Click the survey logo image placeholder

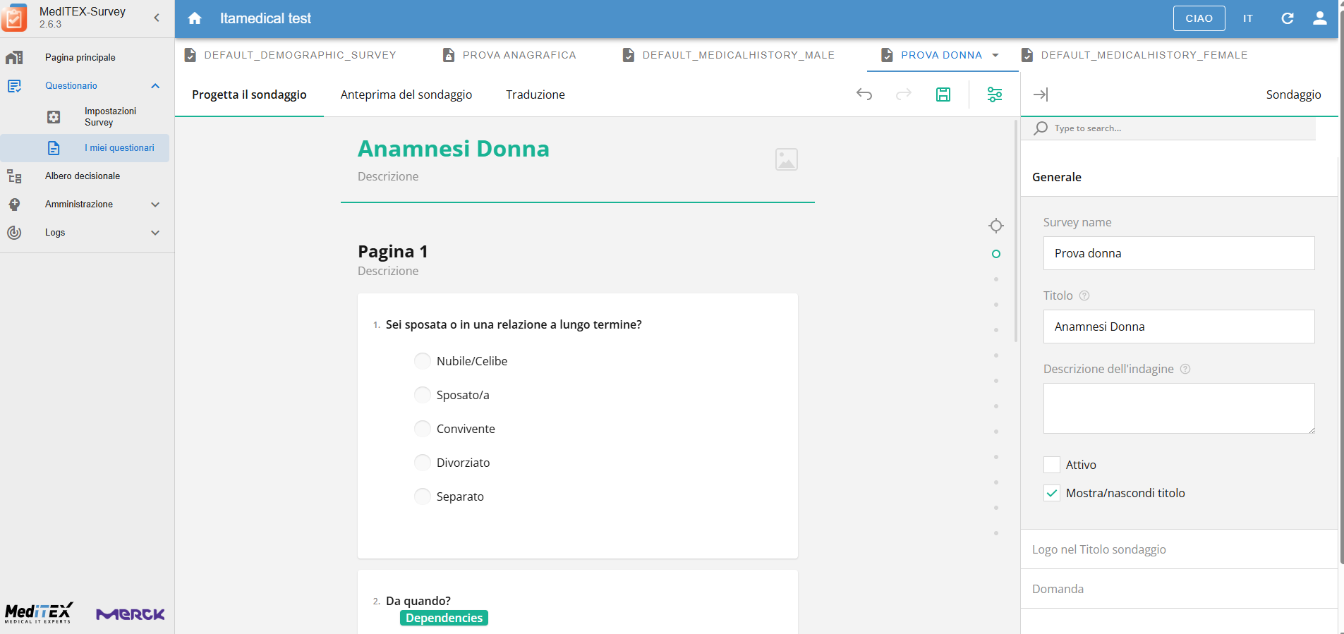[x=787, y=159]
